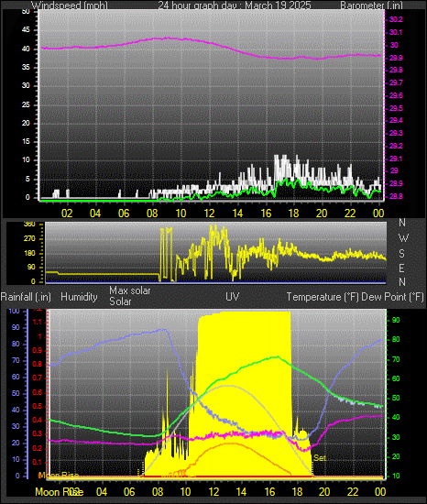This screenshot has height=504, width=427.
Task: Click the Barometer (.in) axis title
Action: pyautogui.click(x=371, y=5)
